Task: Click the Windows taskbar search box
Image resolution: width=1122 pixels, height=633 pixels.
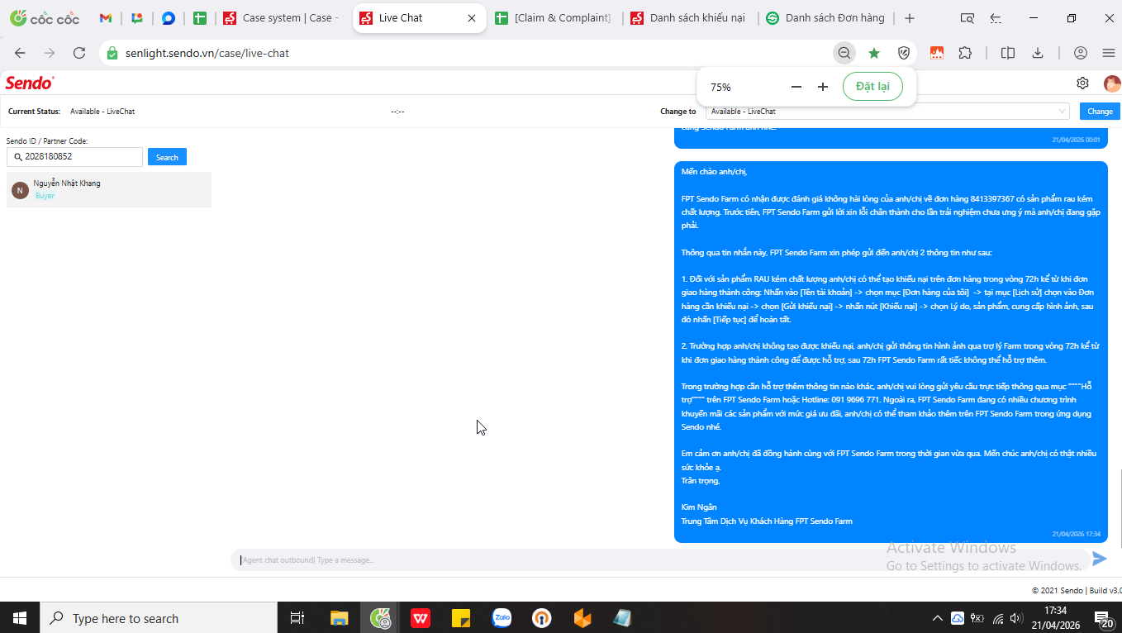Action: point(159,618)
